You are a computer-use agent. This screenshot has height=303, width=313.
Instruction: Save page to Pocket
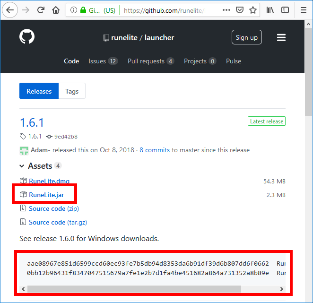pos(240,10)
